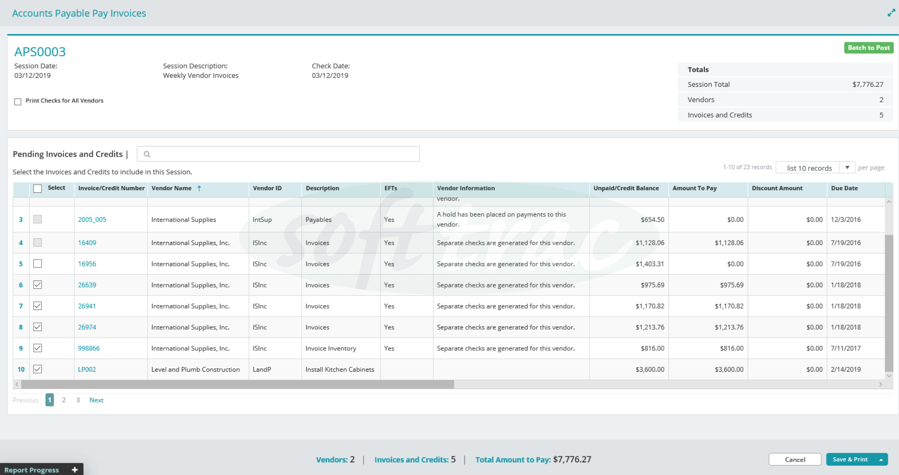Uncheck the box for invoice 26639
The height and width of the screenshot is (475, 899).
click(38, 285)
